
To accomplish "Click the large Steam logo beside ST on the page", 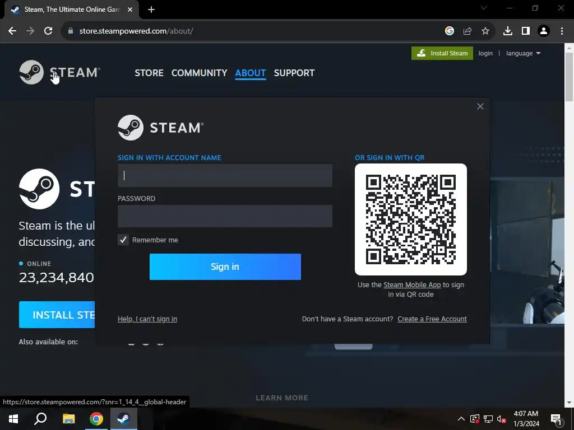I will (39, 189).
